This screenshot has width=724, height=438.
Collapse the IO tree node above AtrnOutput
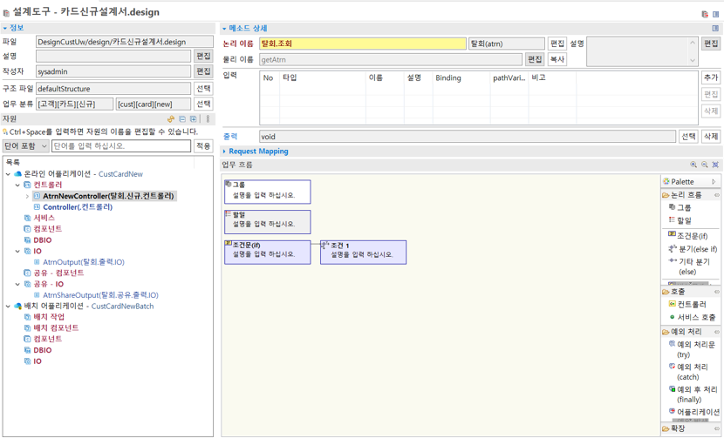(17, 252)
